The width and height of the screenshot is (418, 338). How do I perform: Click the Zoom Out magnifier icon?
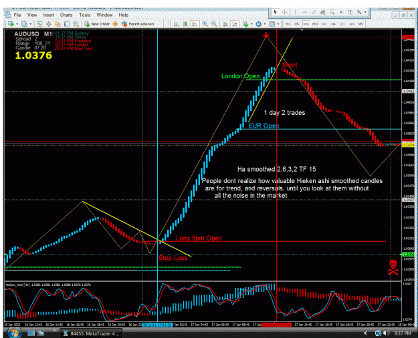tap(214, 24)
